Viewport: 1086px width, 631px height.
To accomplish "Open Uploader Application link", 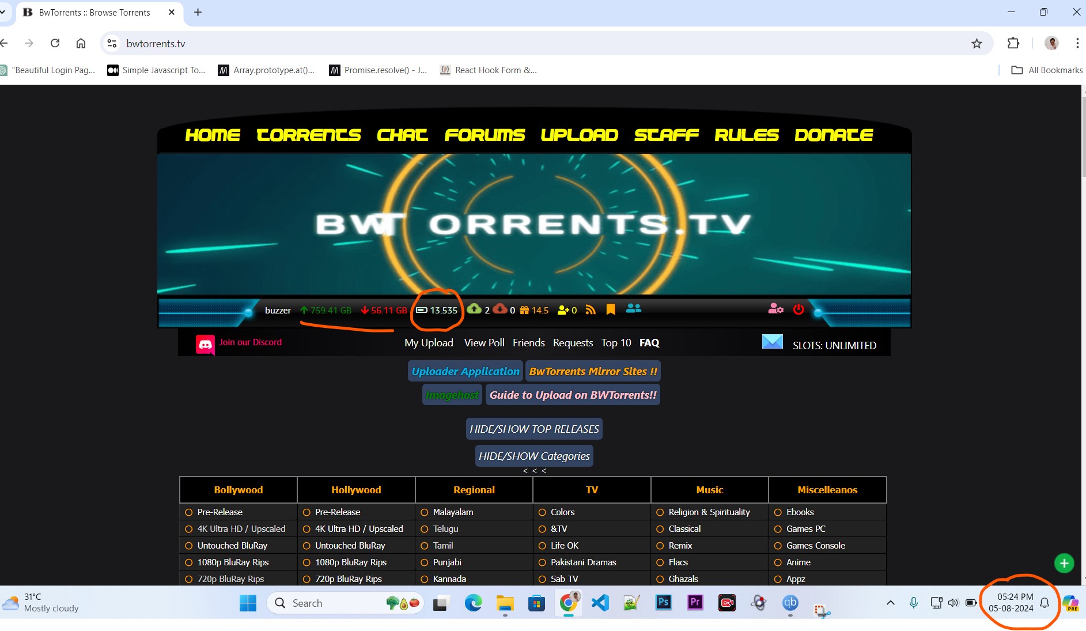I will pyautogui.click(x=466, y=372).
